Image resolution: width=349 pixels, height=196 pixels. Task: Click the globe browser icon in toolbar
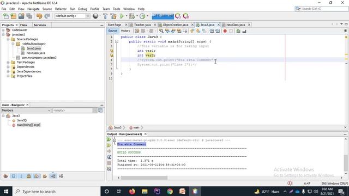(x=95, y=16)
